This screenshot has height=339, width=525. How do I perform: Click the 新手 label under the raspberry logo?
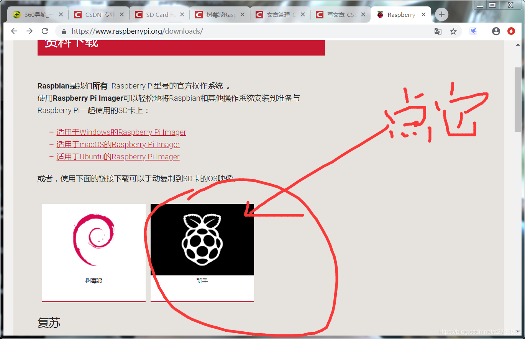(202, 281)
